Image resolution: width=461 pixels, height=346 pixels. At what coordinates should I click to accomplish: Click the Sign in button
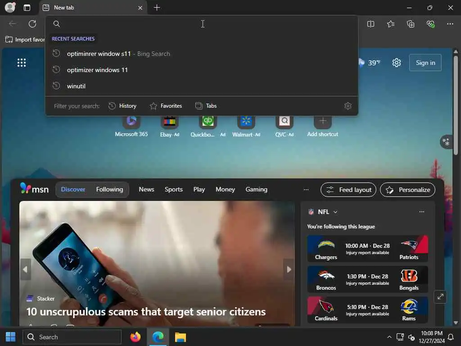[x=425, y=63]
